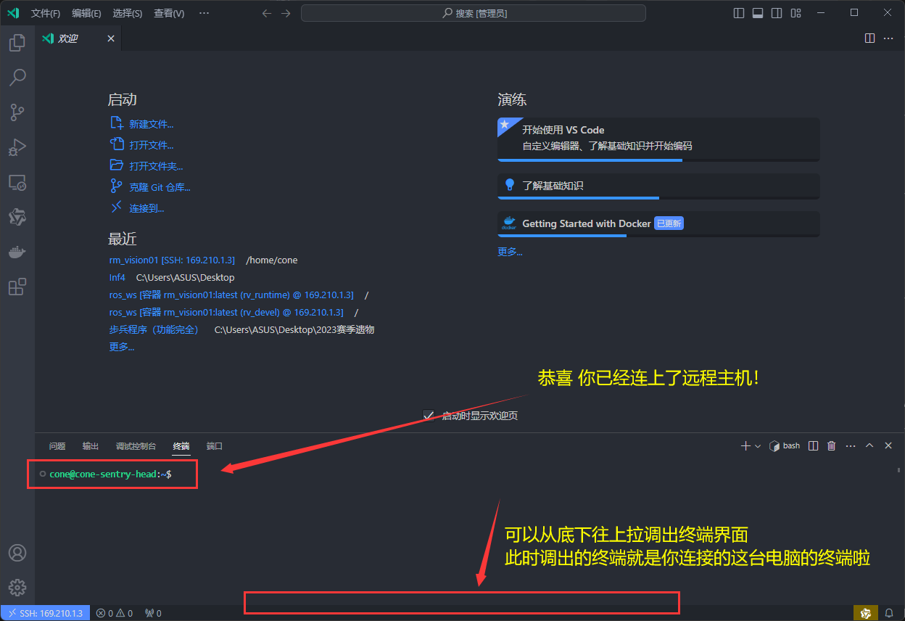Click the VS Code logo in title bar

click(x=13, y=13)
